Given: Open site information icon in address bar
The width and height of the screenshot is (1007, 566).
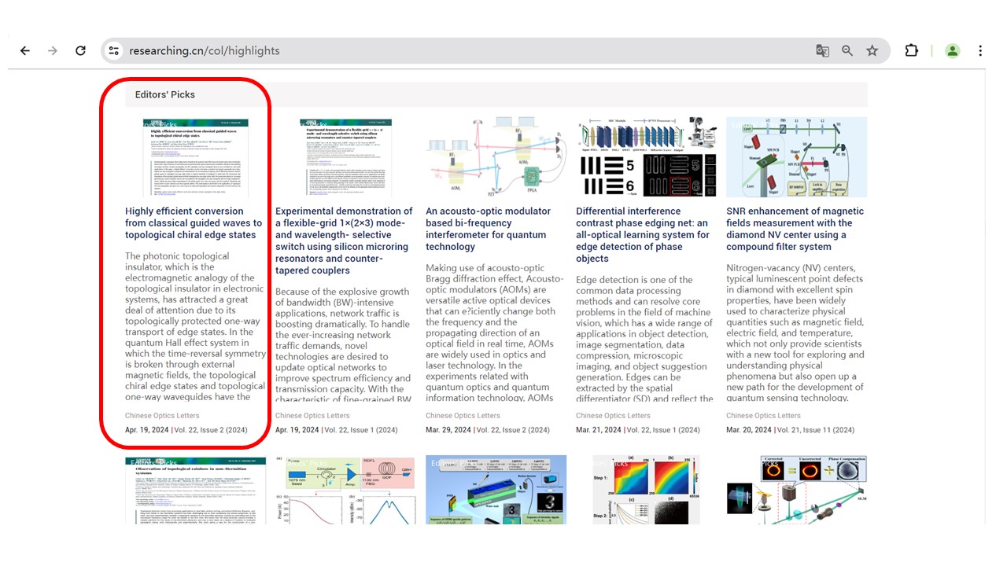Looking at the screenshot, I should [x=114, y=50].
